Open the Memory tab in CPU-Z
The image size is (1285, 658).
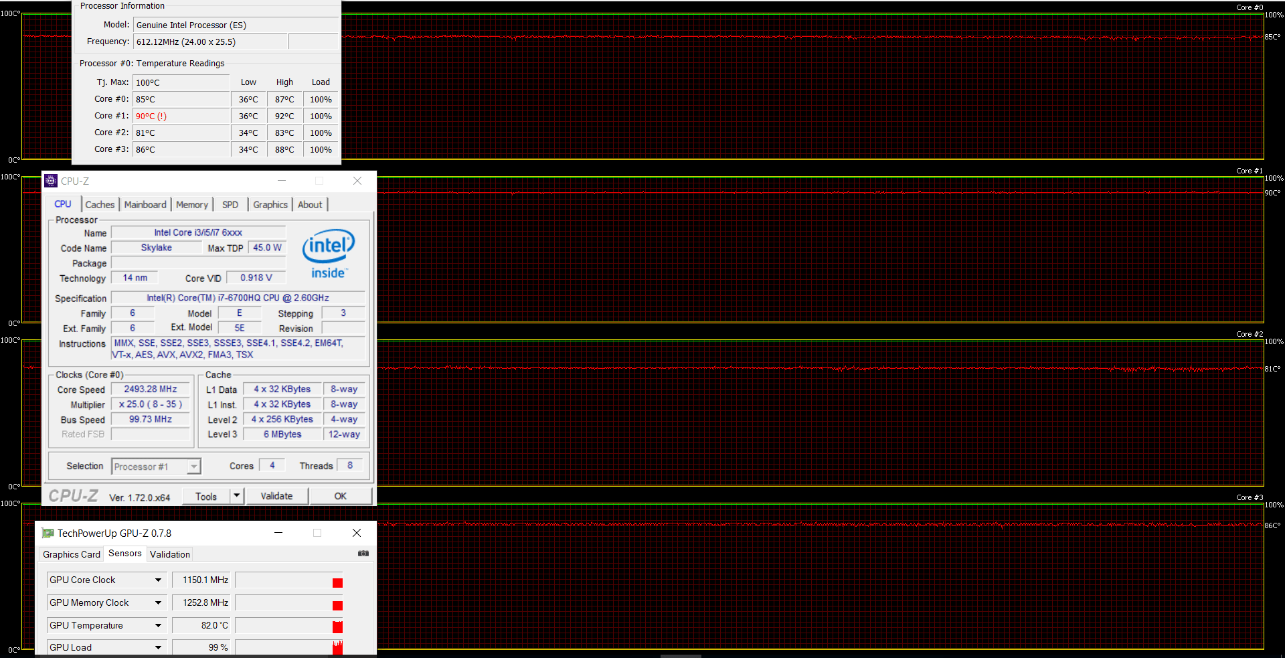coord(192,205)
